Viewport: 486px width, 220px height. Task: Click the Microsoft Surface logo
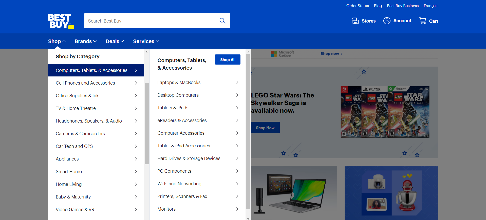point(282,54)
